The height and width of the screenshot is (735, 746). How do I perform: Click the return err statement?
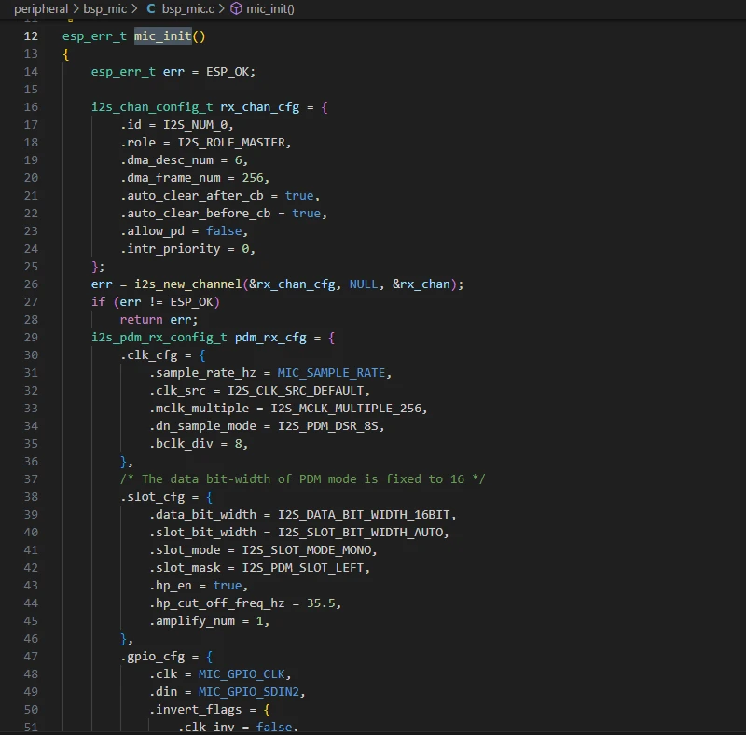coord(159,320)
